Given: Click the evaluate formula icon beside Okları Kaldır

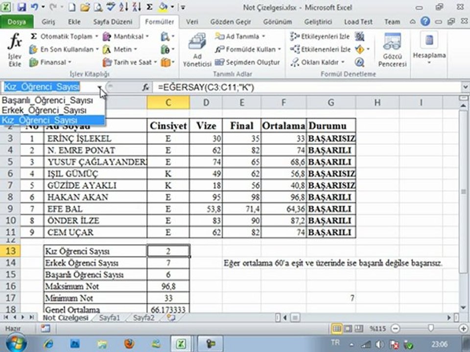Looking at the screenshot, I should coord(359,62).
